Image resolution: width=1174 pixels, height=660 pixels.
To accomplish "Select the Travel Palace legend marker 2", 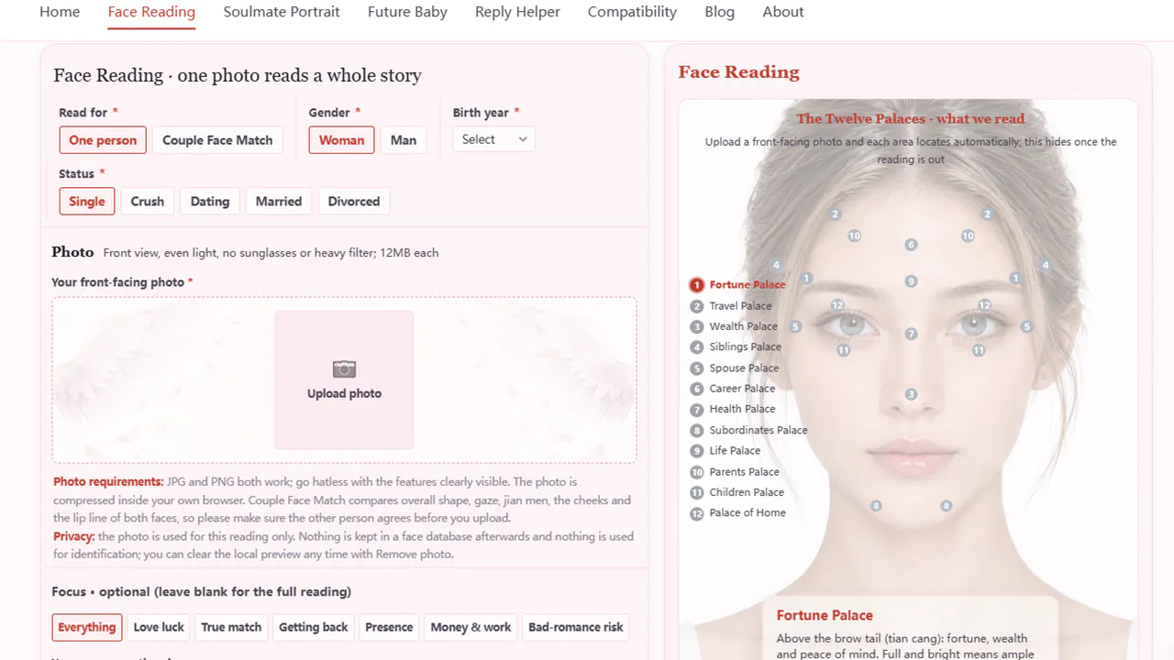I will [697, 306].
